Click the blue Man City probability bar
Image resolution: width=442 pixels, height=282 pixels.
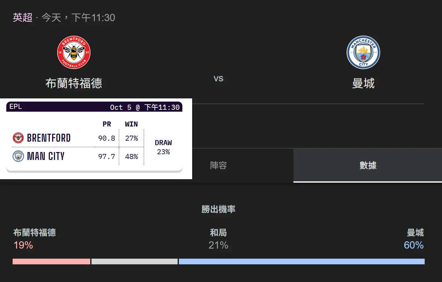(302, 261)
